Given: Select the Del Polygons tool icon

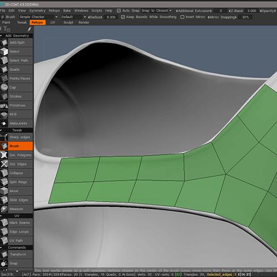Looking at the screenshot, I should [4, 155].
